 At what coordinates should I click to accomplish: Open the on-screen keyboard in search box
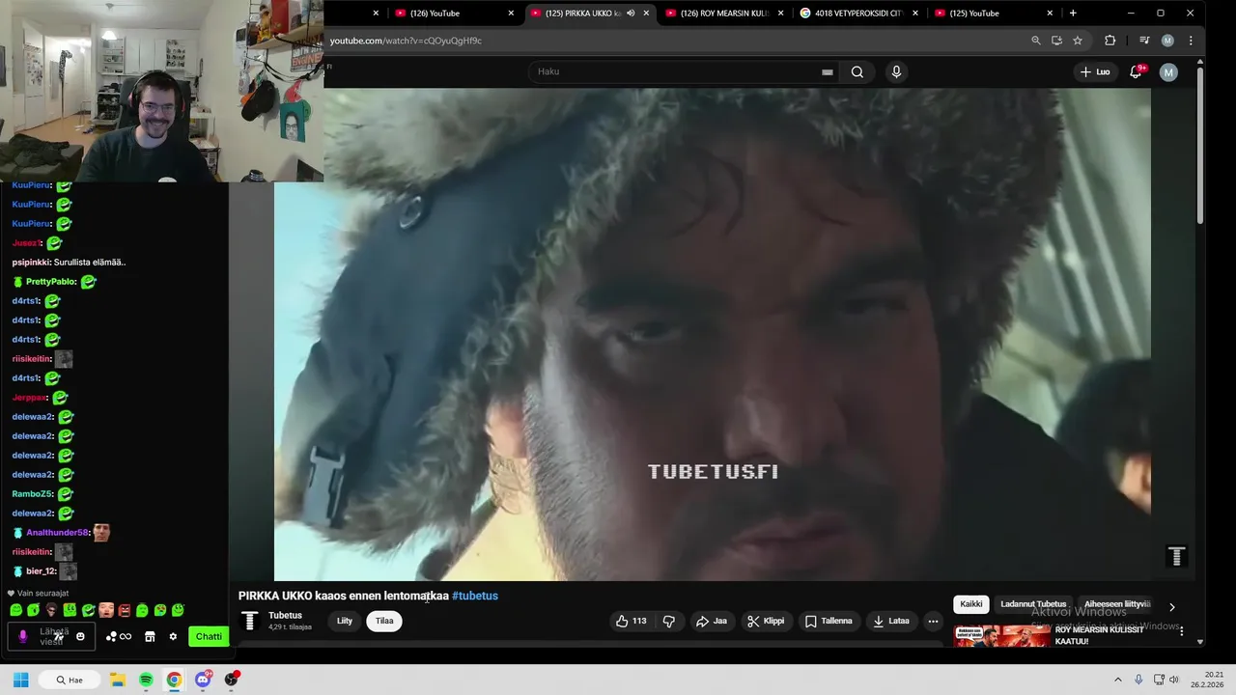pos(827,71)
